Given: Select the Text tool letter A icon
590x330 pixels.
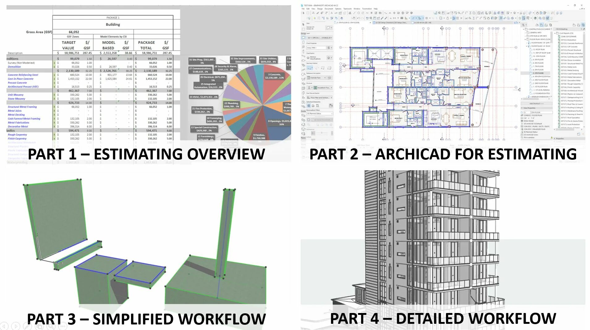Looking at the screenshot, I should click(332, 13).
